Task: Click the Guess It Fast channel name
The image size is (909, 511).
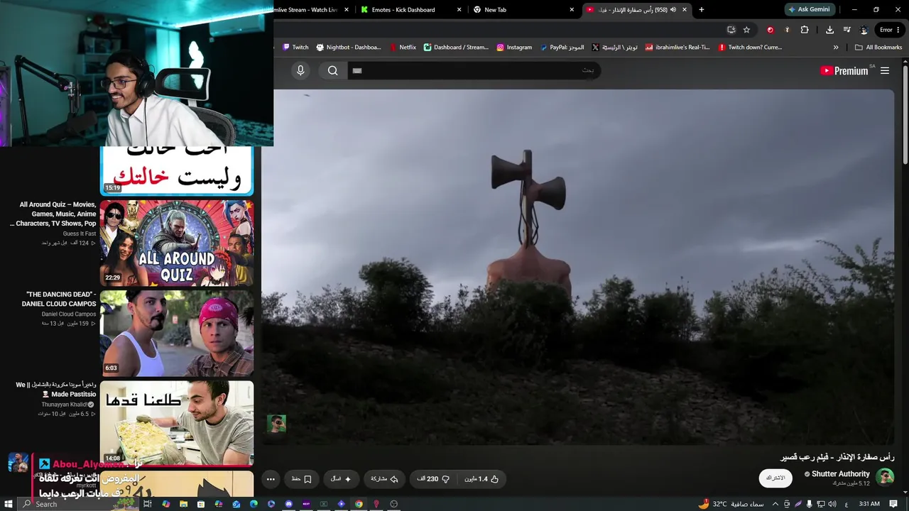Action: [x=80, y=233]
